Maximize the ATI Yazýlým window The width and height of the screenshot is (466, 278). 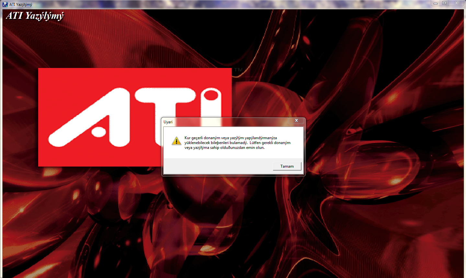pyautogui.click(x=444, y=3)
